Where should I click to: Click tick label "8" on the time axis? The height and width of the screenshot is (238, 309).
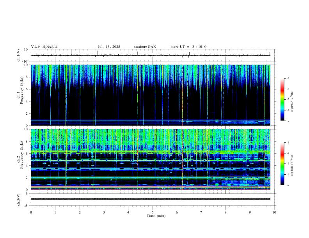pyautogui.click(x=226, y=212)
